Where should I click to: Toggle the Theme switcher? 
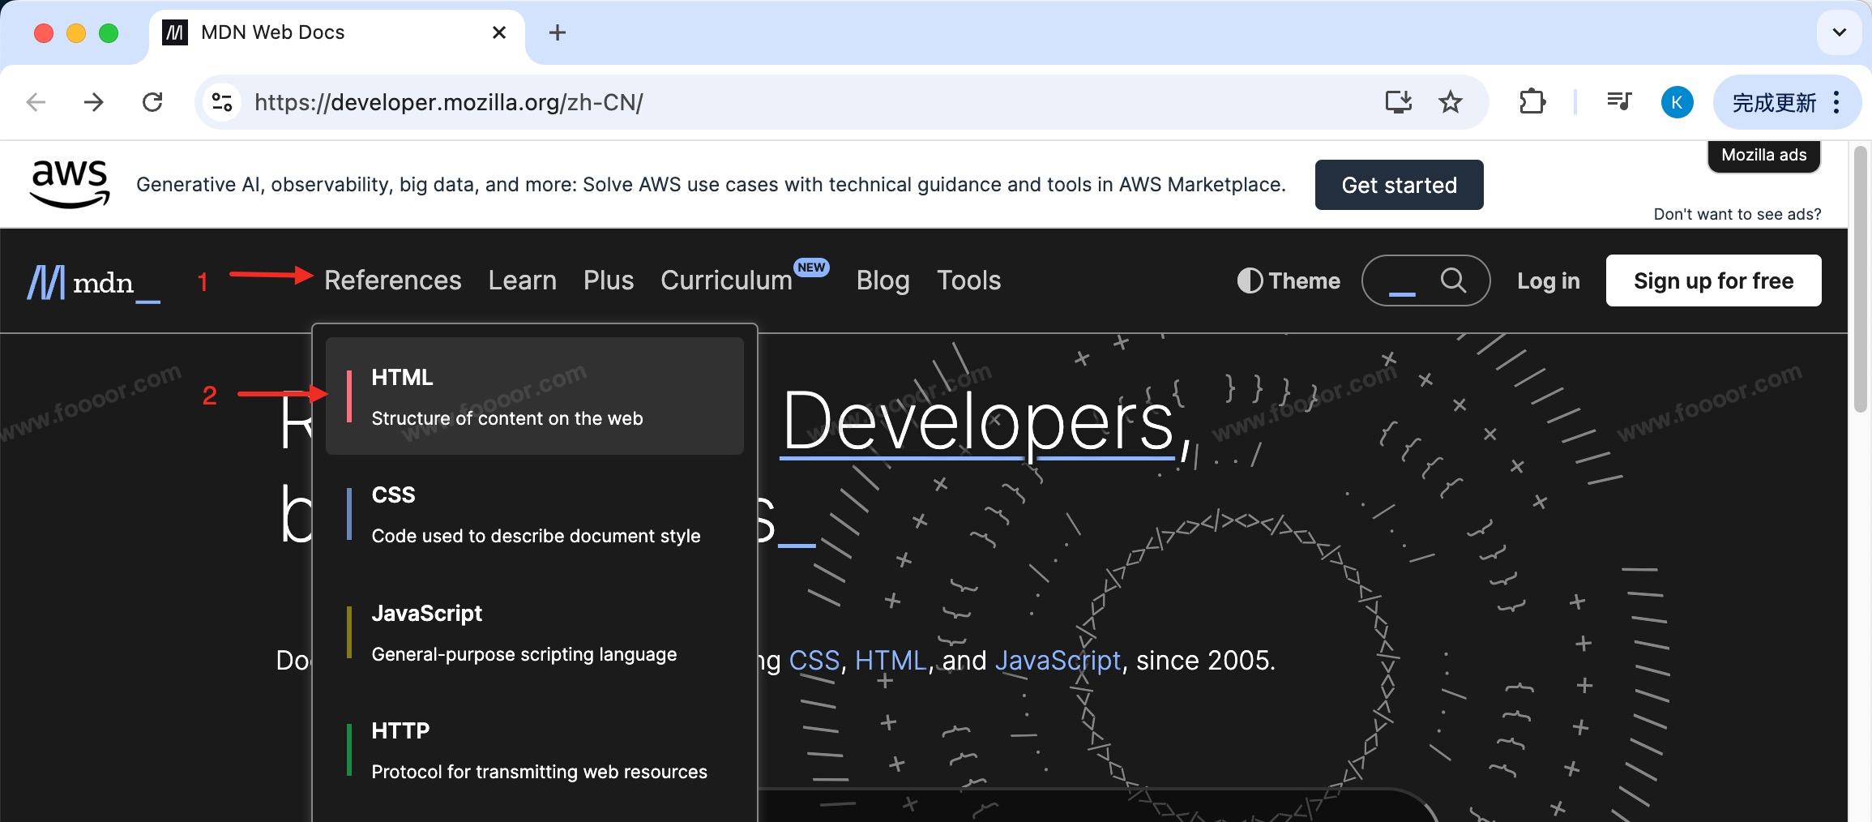(1289, 280)
